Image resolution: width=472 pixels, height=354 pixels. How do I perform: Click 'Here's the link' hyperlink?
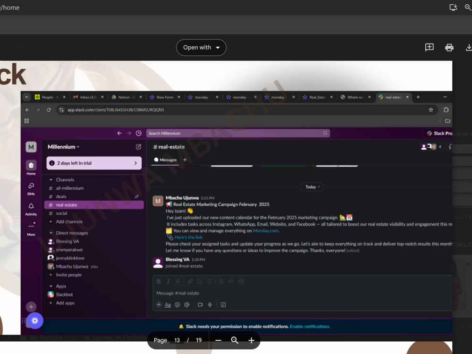(188, 237)
